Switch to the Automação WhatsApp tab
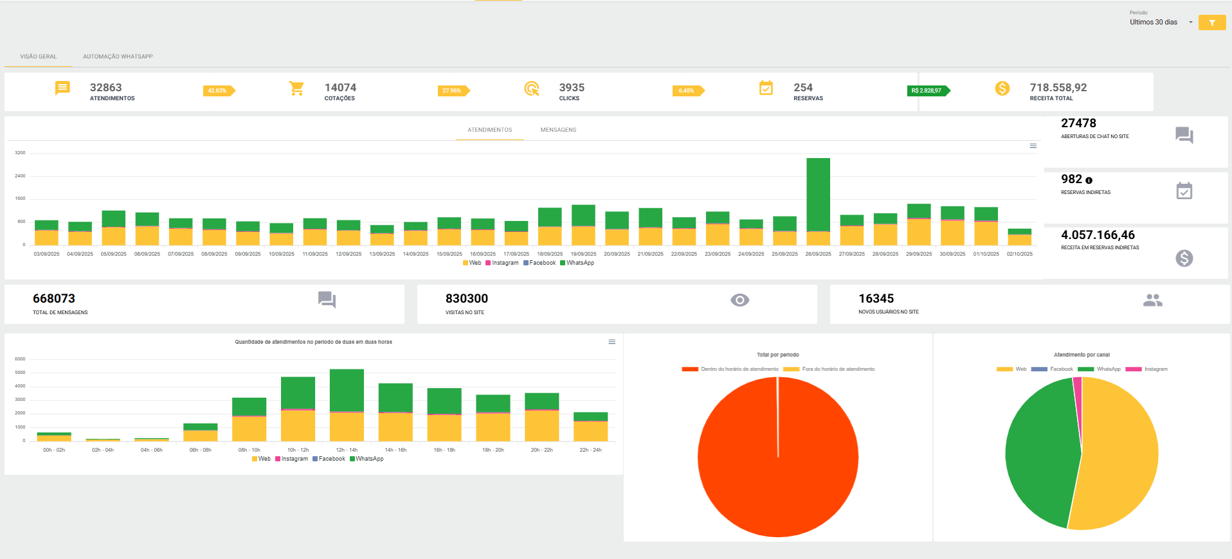This screenshot has height=559, width=1232. [x=118, y=57]
